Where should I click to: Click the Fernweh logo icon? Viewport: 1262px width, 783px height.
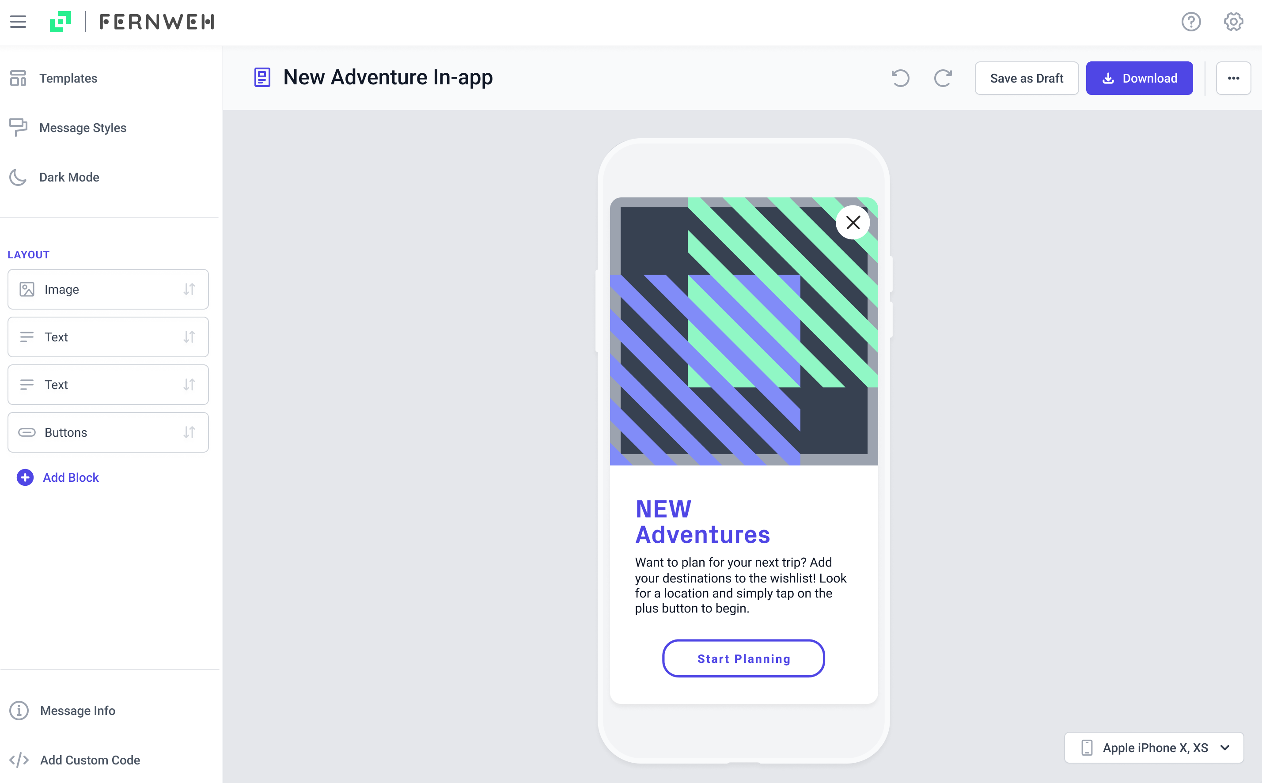tap(60, 22)
